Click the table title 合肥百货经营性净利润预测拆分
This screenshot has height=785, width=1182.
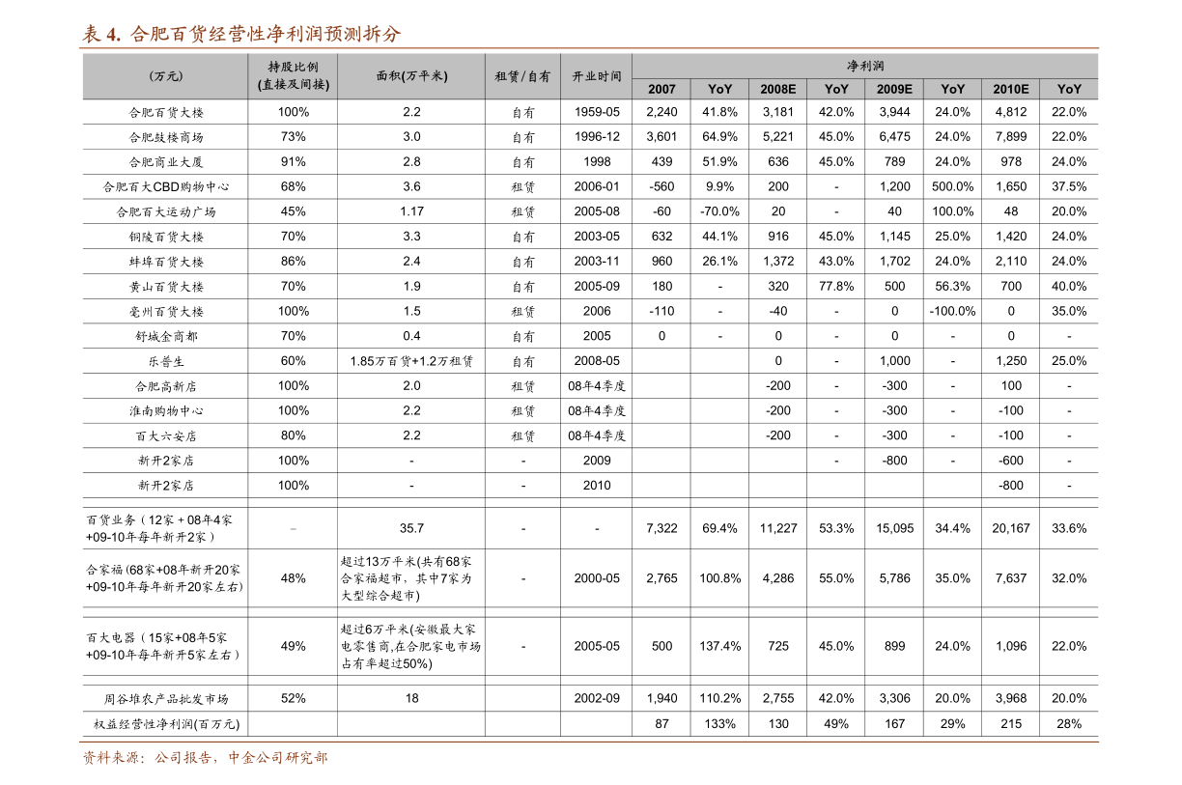266,35
